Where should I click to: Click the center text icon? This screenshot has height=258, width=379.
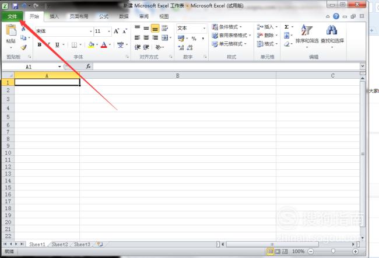pyautogui.click(x=146, y=37)
